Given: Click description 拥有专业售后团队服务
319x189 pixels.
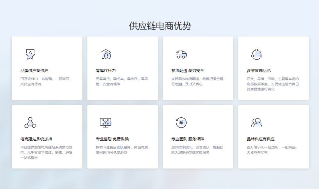Looking at the screenshot, I should [122, 150].
